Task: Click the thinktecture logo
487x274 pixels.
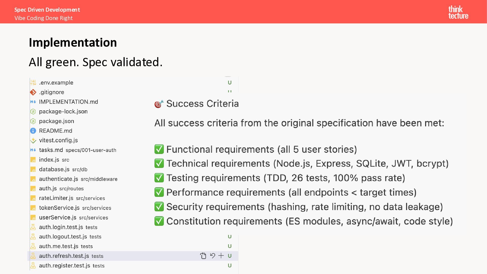Action: 458,12
